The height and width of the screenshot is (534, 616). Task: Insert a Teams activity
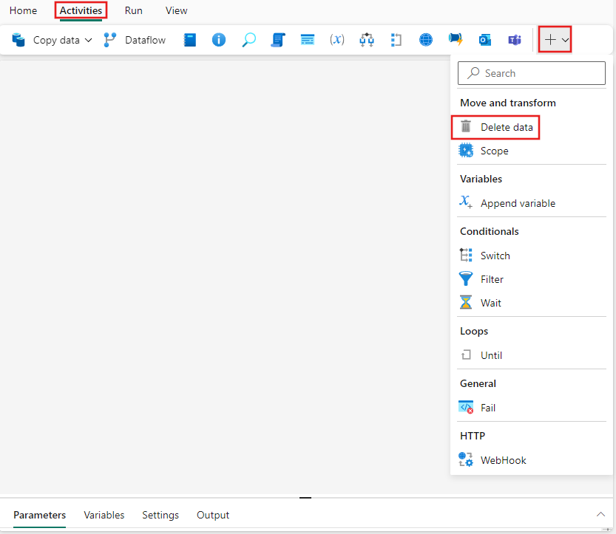[514, 39]
